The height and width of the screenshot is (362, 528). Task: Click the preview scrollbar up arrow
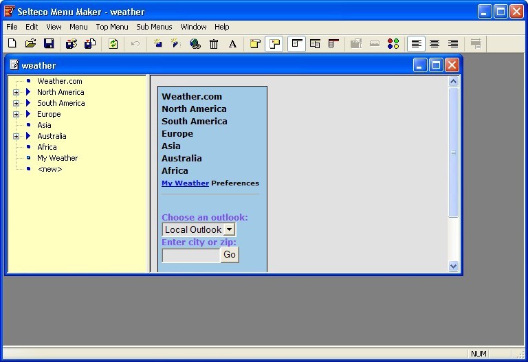pos(453,82)
